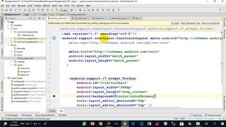Screen dimensions: 226x127
Task: Open the Event Log tool window
Action: click(x=195, y=115)
